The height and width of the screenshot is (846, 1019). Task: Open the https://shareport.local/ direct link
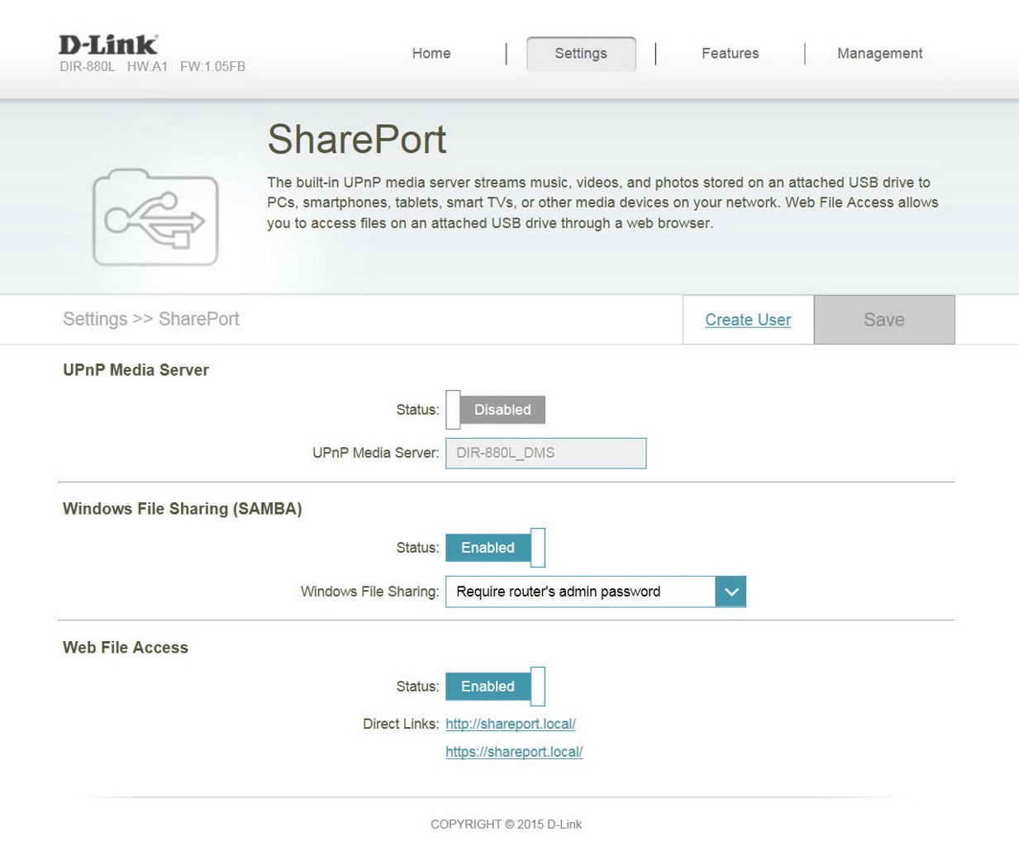pyautogui.click(x=514, y=752)
